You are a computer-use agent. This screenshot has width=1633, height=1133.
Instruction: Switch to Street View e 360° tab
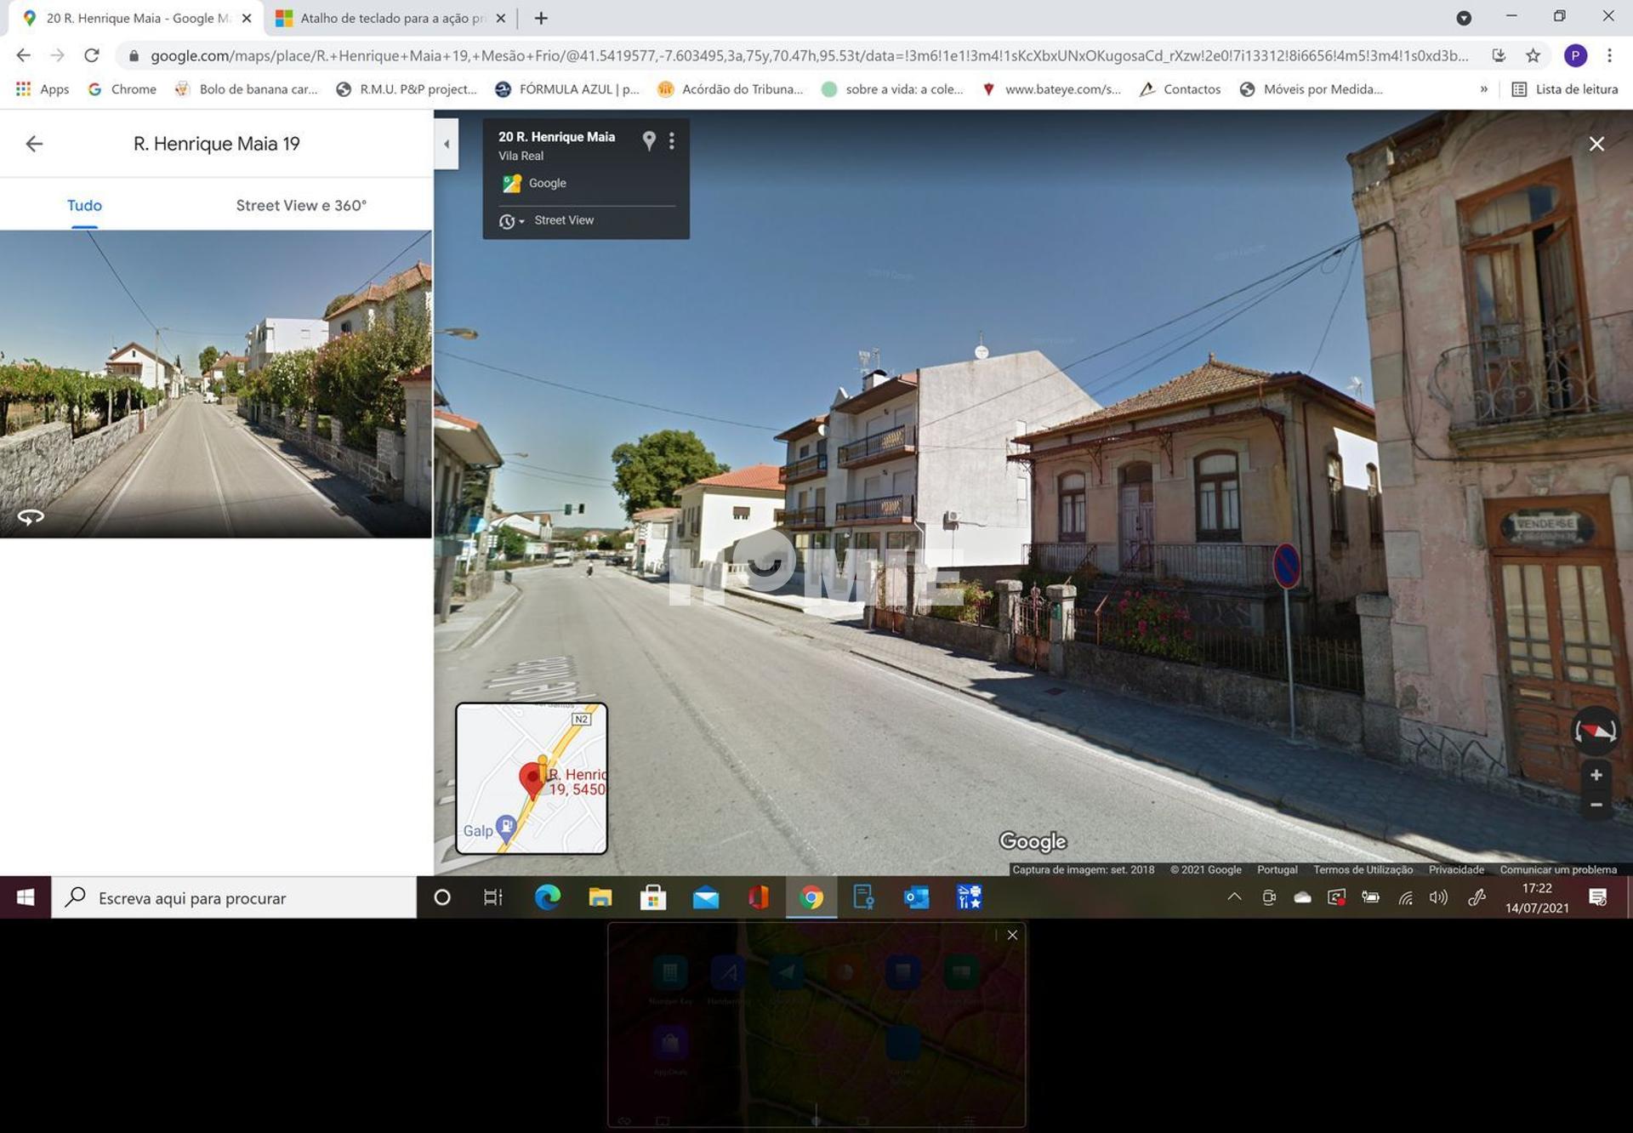[x=301, y=205]
